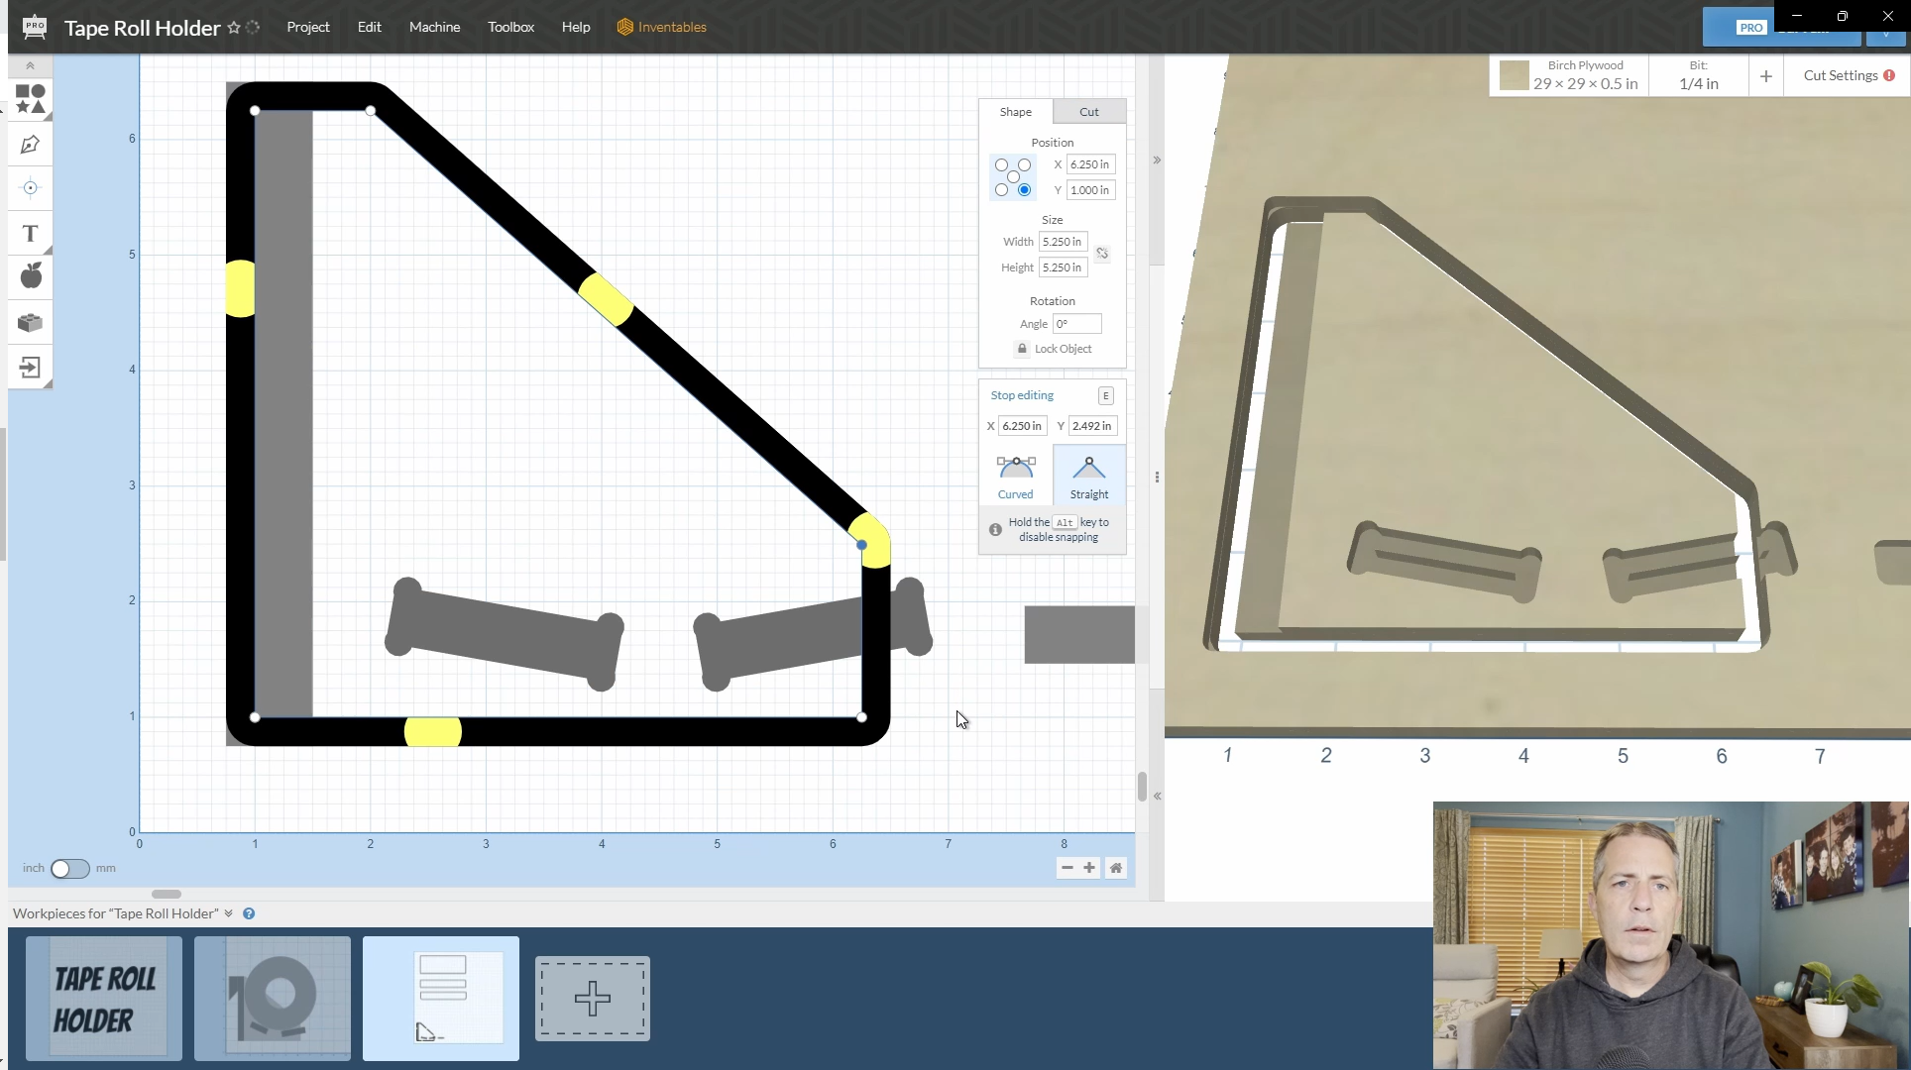Click the Drill point tool icon
The width and height of the screenshot is (1911, 1070).
[30, 188]
